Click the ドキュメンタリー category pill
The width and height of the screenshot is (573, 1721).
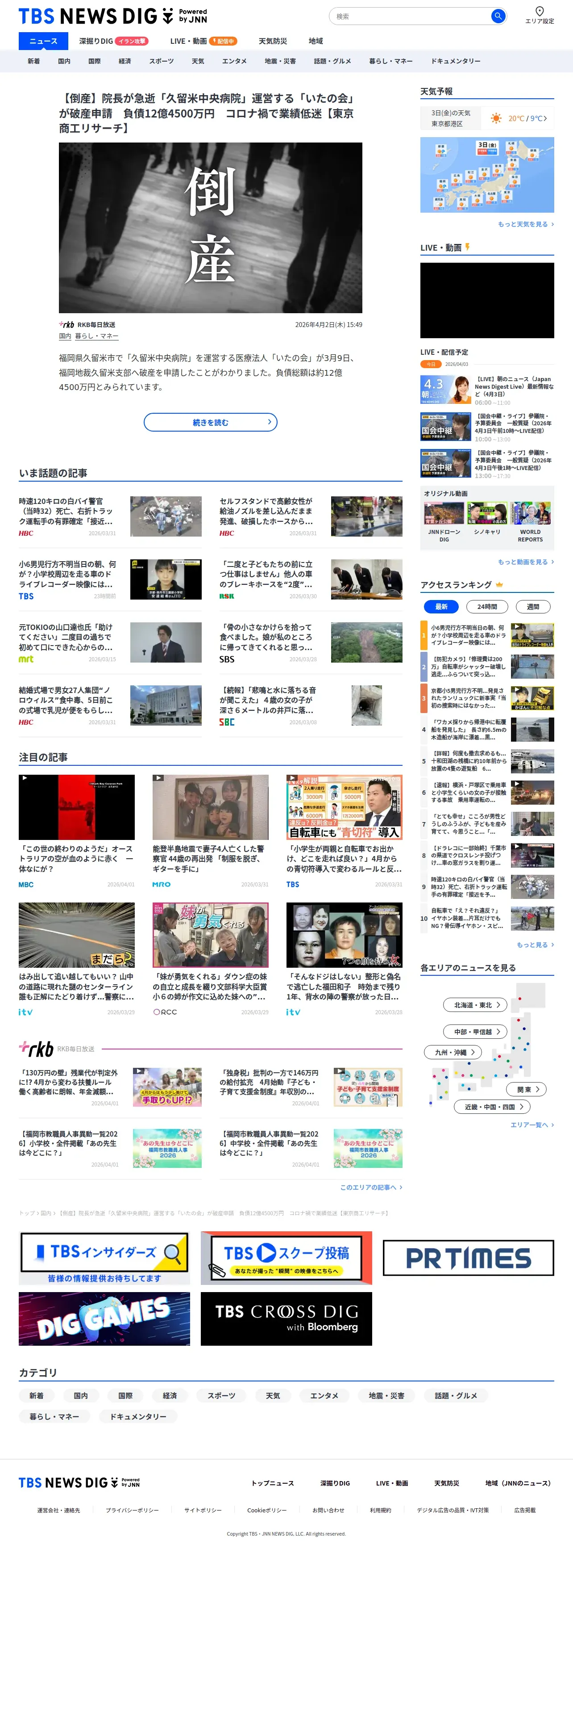coord(138,1416)
